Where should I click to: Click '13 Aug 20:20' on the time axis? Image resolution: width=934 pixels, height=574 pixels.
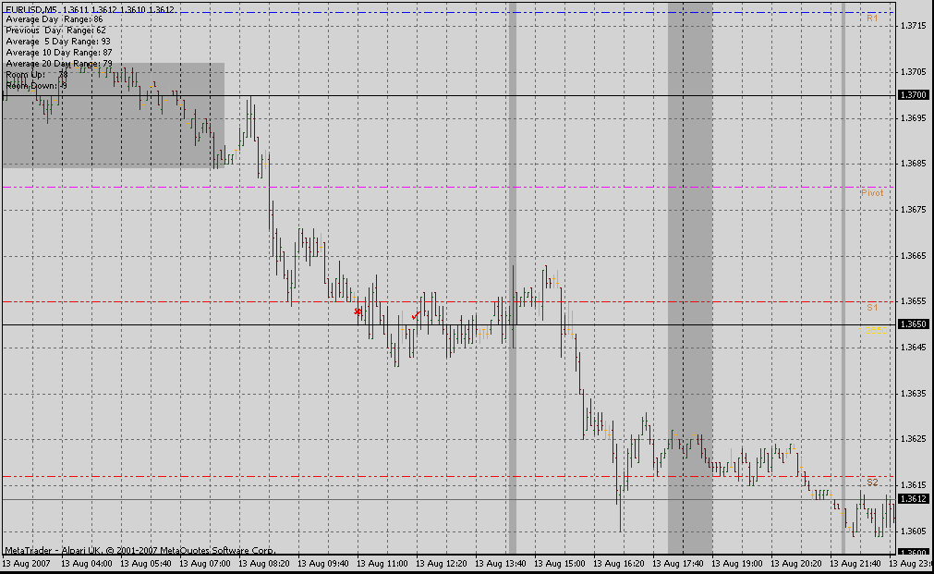point(796,563)
